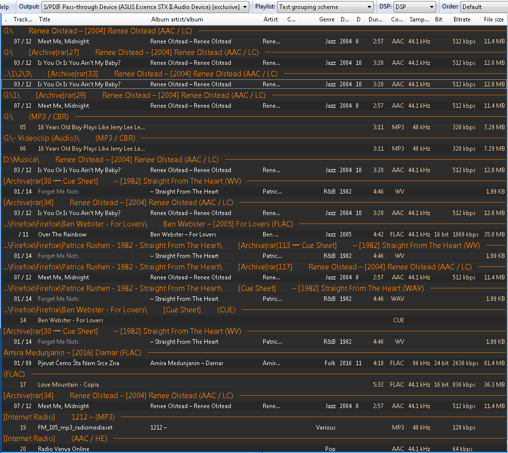Select group header Amira Medunjanin – [2016] Damar (FLAC)

[254, 353]
